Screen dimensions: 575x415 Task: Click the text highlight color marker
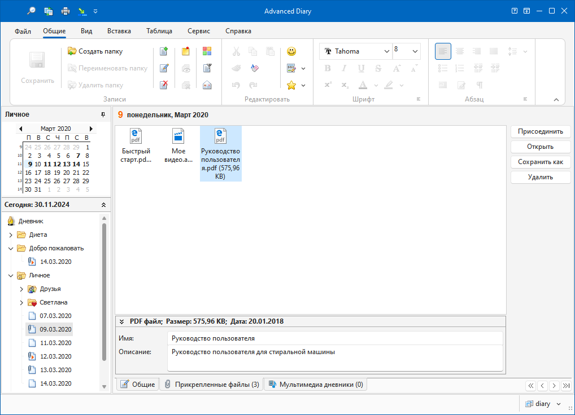[389, 85]
